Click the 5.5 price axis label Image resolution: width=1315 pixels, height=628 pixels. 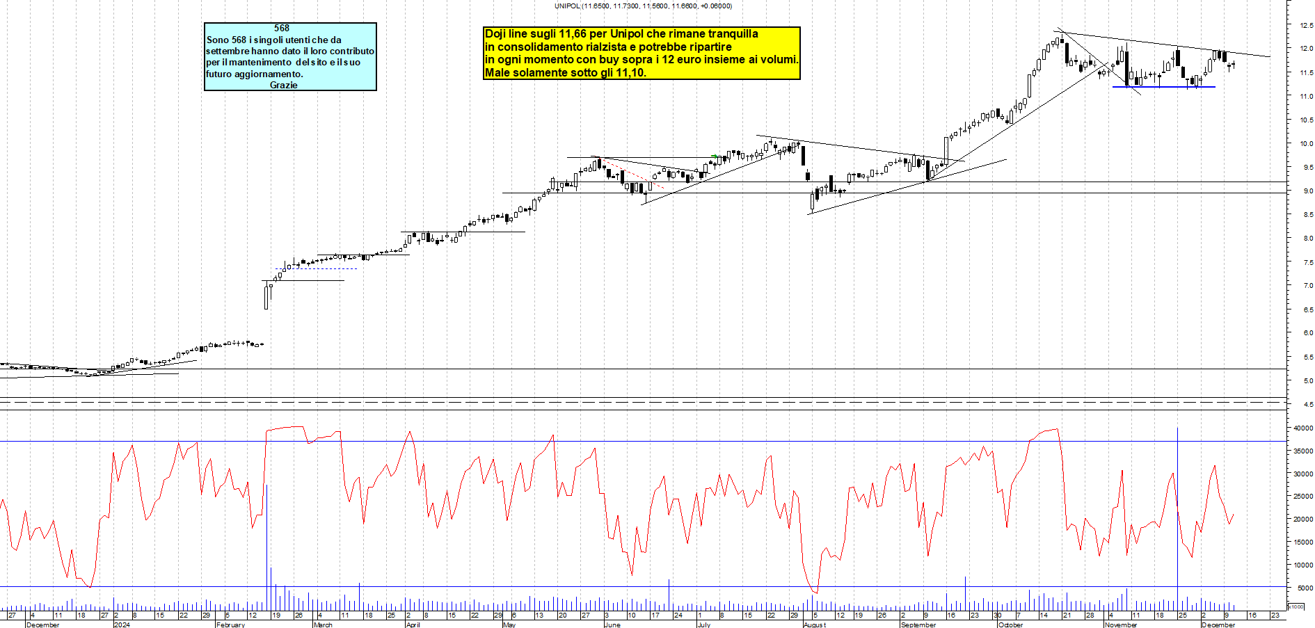click(x=1307, y=357)
